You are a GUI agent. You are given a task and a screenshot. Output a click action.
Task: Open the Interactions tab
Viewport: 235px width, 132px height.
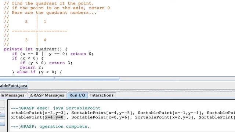pyautogui.click(x=102, y=95)
